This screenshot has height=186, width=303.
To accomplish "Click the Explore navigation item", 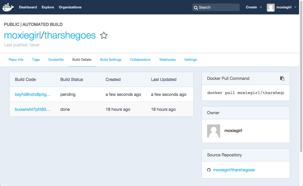I will click(x=48, y=7).
